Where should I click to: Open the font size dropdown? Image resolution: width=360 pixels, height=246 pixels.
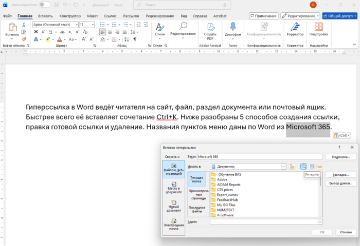pyautogui.click(x=93, y=25)
